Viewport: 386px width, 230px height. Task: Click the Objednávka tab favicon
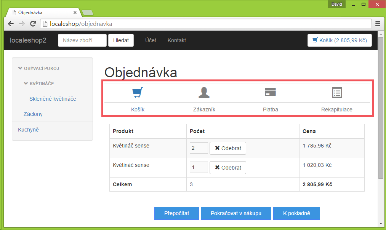click(14, 12)
